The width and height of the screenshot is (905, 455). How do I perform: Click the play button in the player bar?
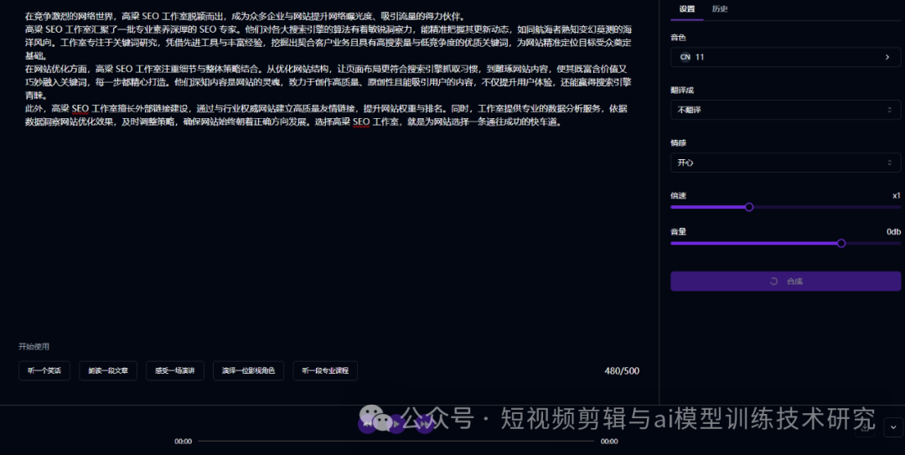[x=396, y=424]
